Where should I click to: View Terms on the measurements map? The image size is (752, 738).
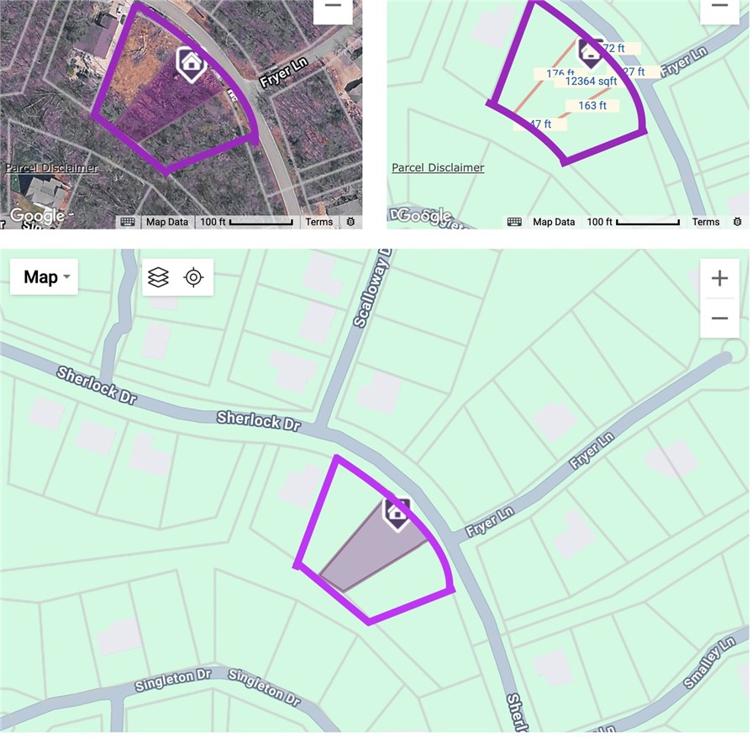[706, 222]
